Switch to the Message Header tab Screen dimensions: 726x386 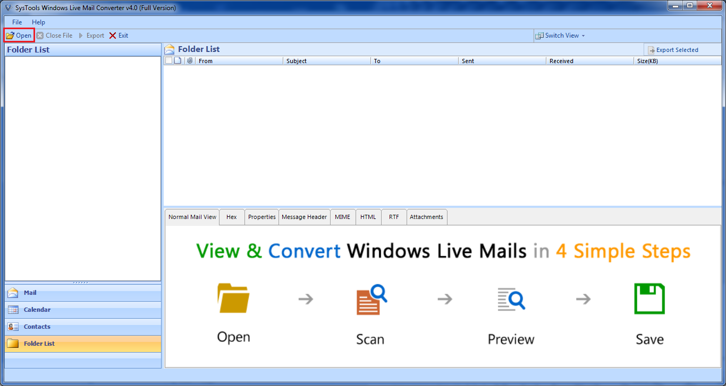pyautogui.click(x=304, y=217)
